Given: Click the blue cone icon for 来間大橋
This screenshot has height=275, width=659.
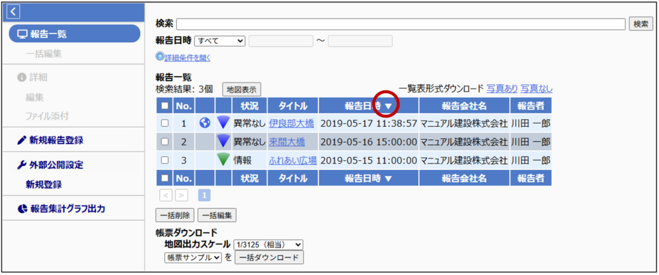Looking at the screenshot, I should (223, 141).
